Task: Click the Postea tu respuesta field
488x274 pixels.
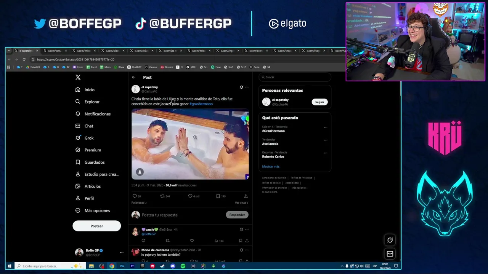Action: (182, 215)
